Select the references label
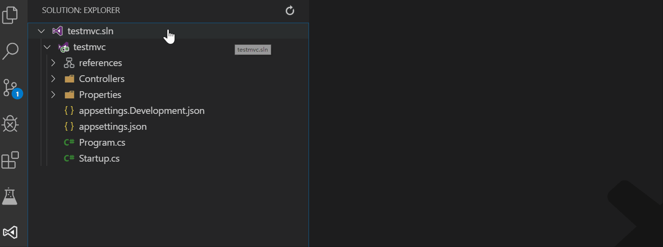 point(101,63)
